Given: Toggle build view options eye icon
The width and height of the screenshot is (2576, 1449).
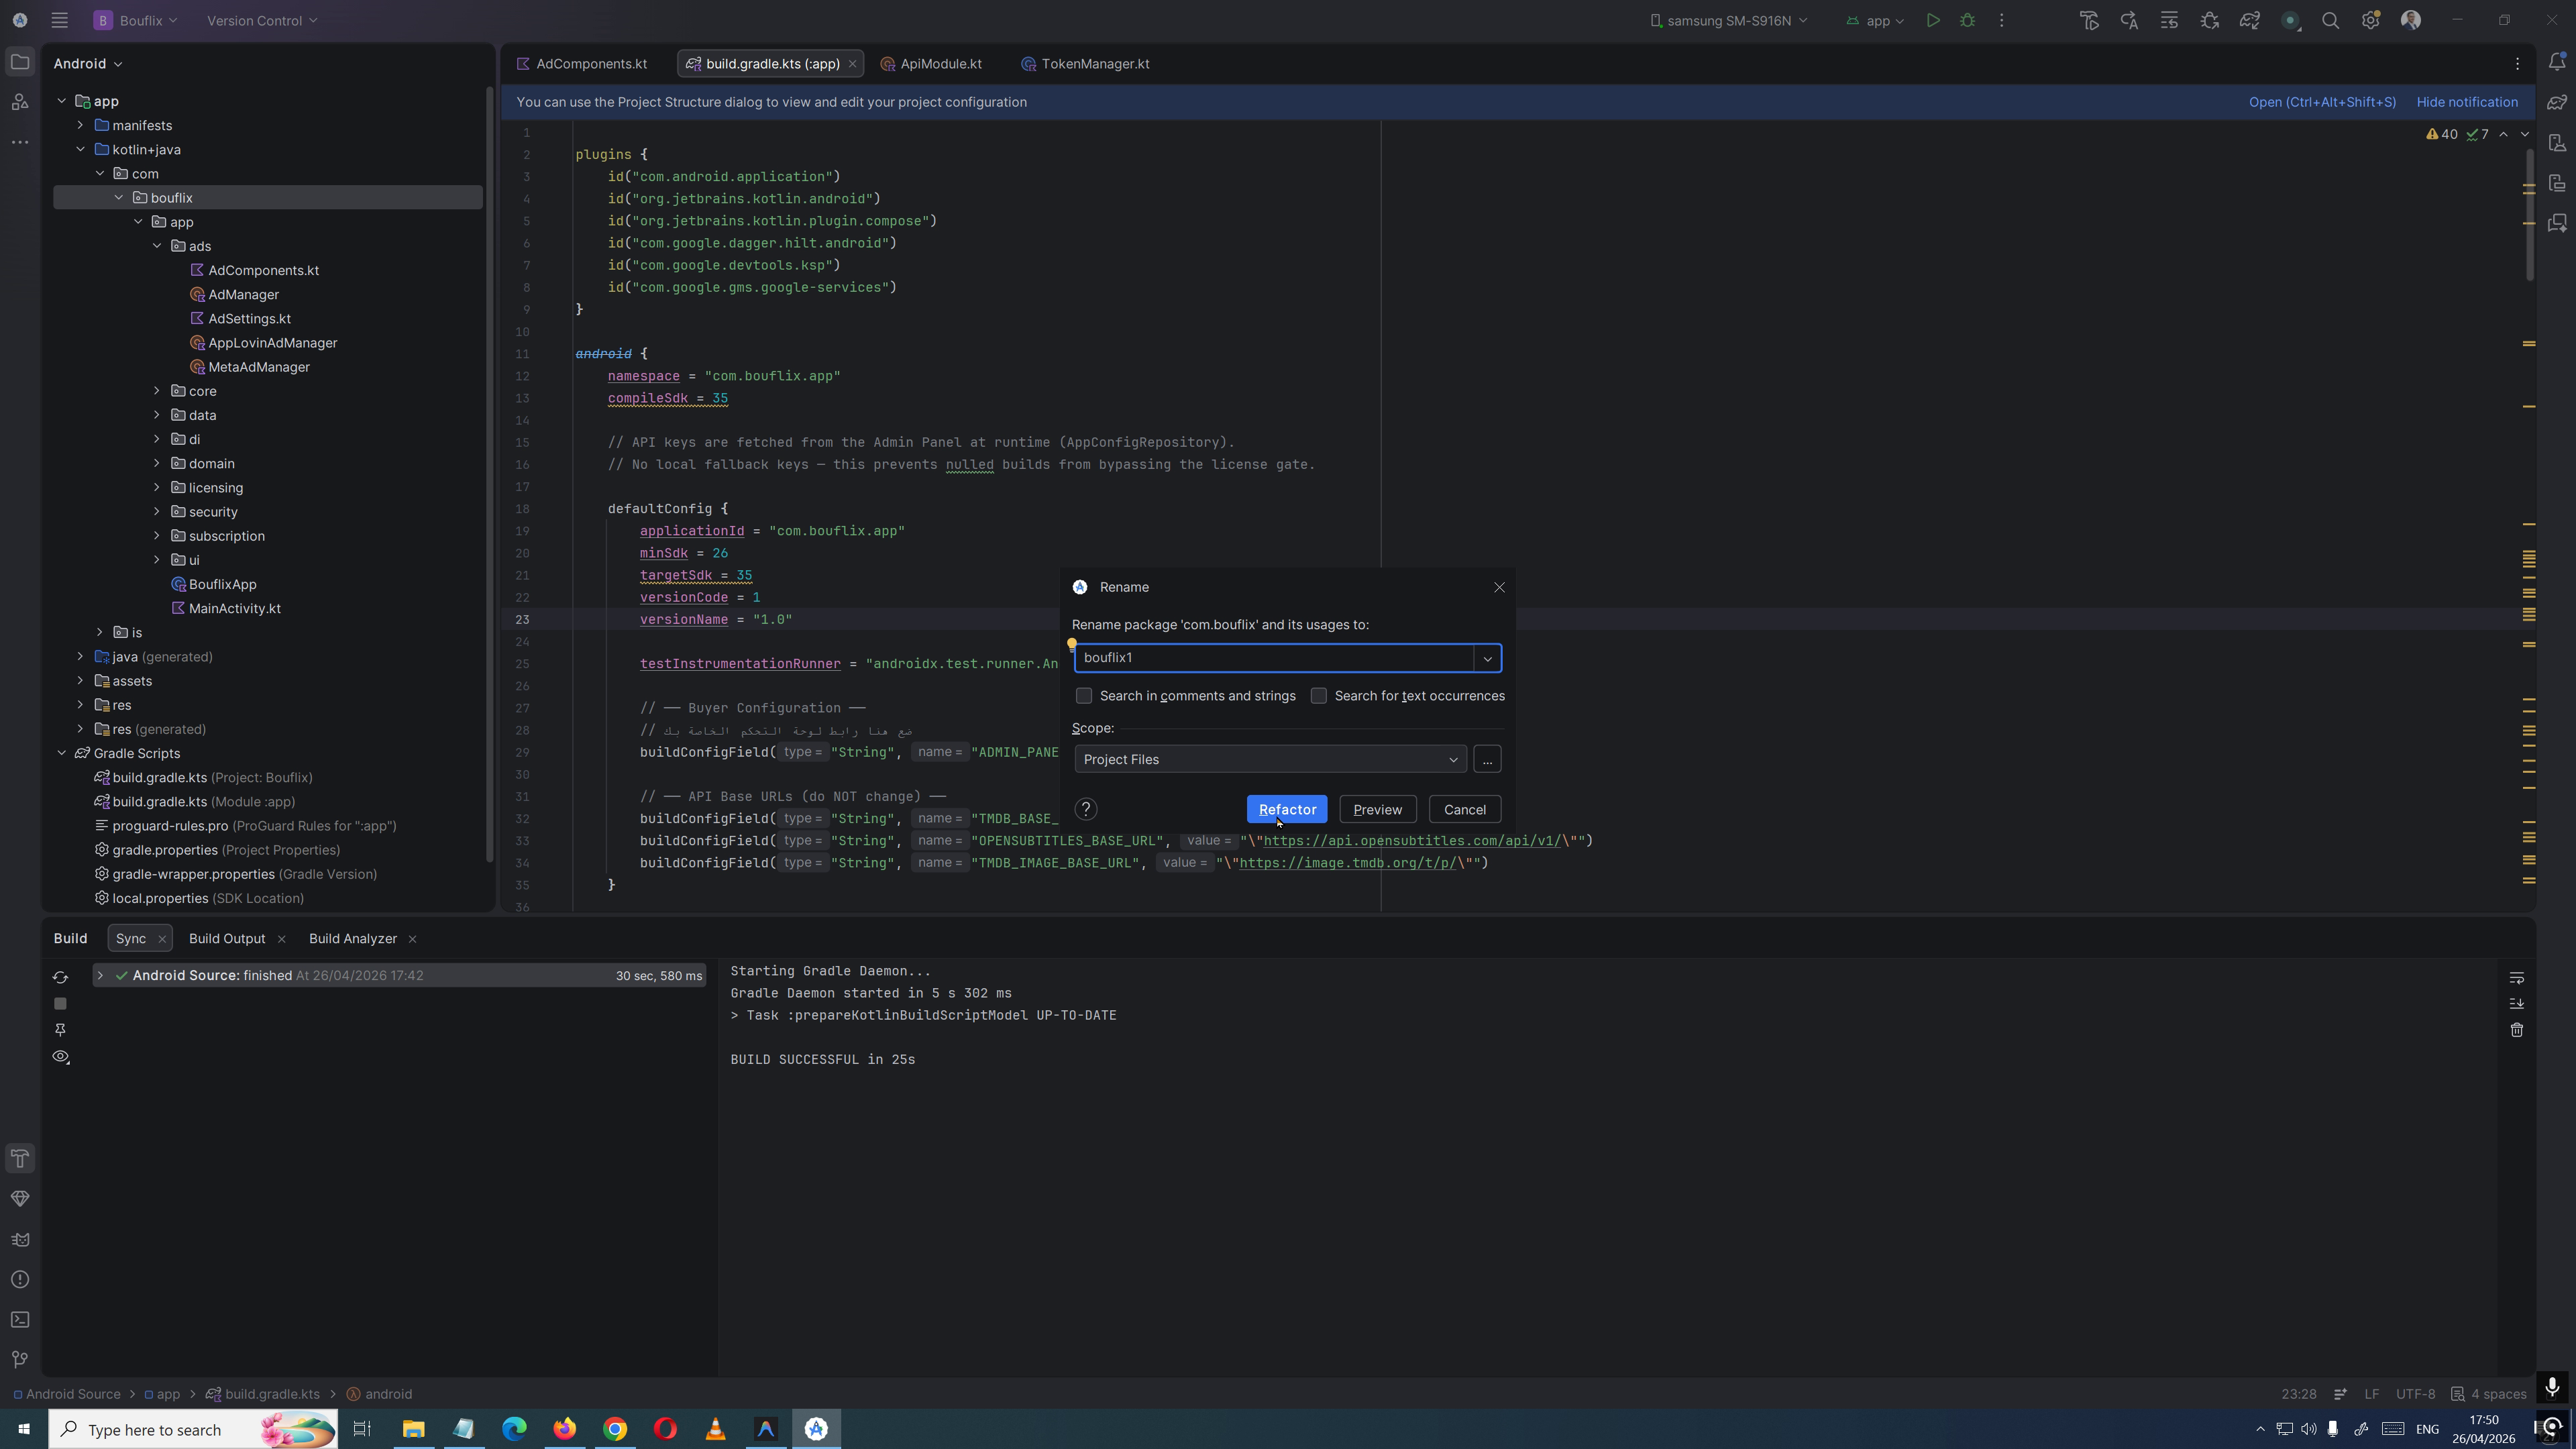Looking at the screenshot, I should 60,1057.
